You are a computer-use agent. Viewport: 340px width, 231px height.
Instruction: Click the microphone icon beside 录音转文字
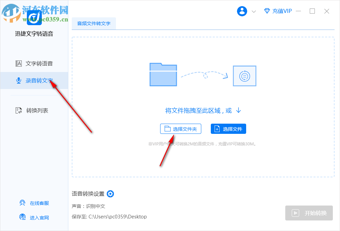(x=19, y=81)
